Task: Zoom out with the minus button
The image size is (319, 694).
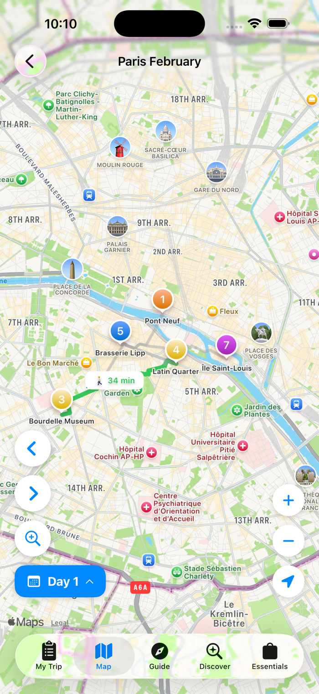Action: (288, 541)
